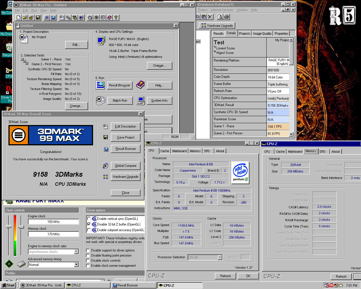Click the Print Preview icon in Database toolbar

coord(220,17)
